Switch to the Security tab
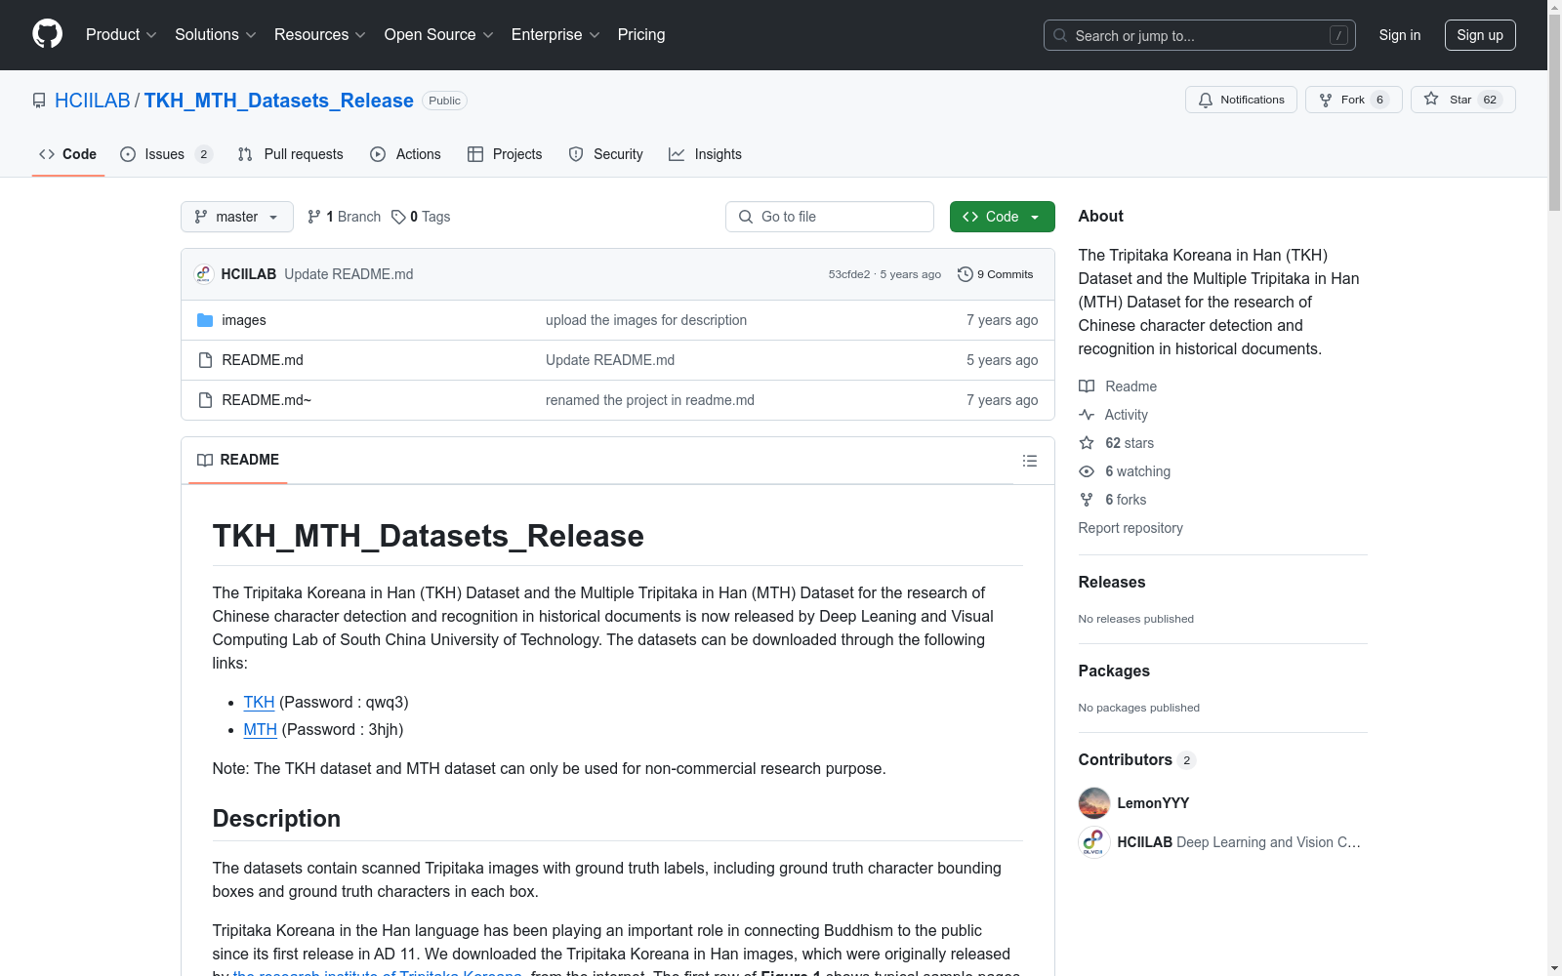The image size is (1562, 976). tap(606, 154)
